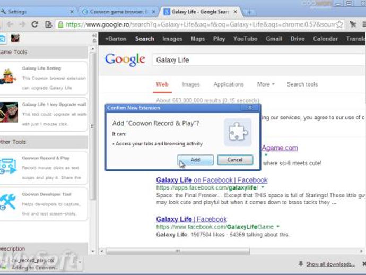Bookmark the page with the star icon
The height and width of the screenshot is (275, 366).
[x=339, y=24]
